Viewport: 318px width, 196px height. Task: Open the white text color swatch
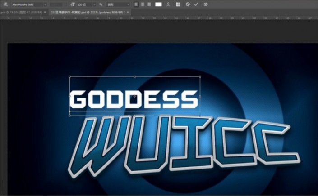pyautogui.click(x=158, y=4)
